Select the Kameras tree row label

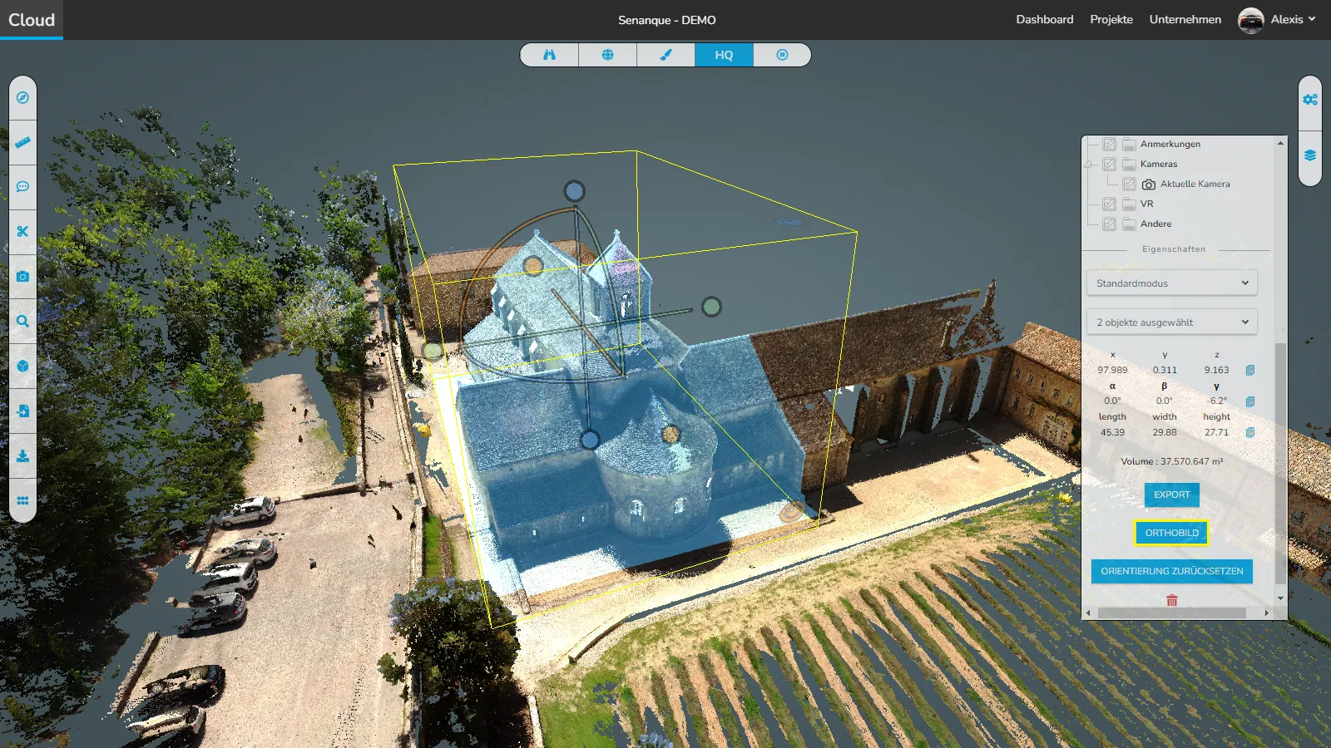1159,164
